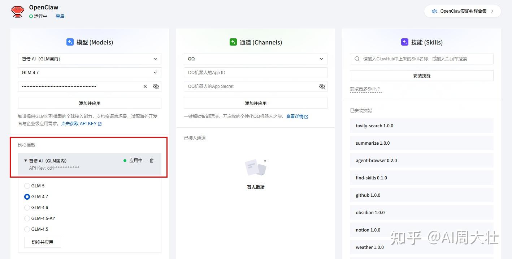Screen dimensions: 512x259
Task: Click the 安装技能 button
Action: 422,76
